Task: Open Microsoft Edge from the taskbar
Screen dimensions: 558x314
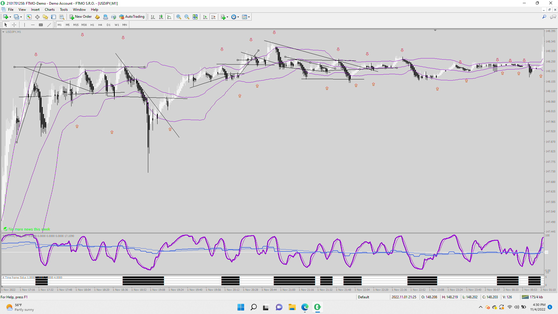Action: coord(305,307)
